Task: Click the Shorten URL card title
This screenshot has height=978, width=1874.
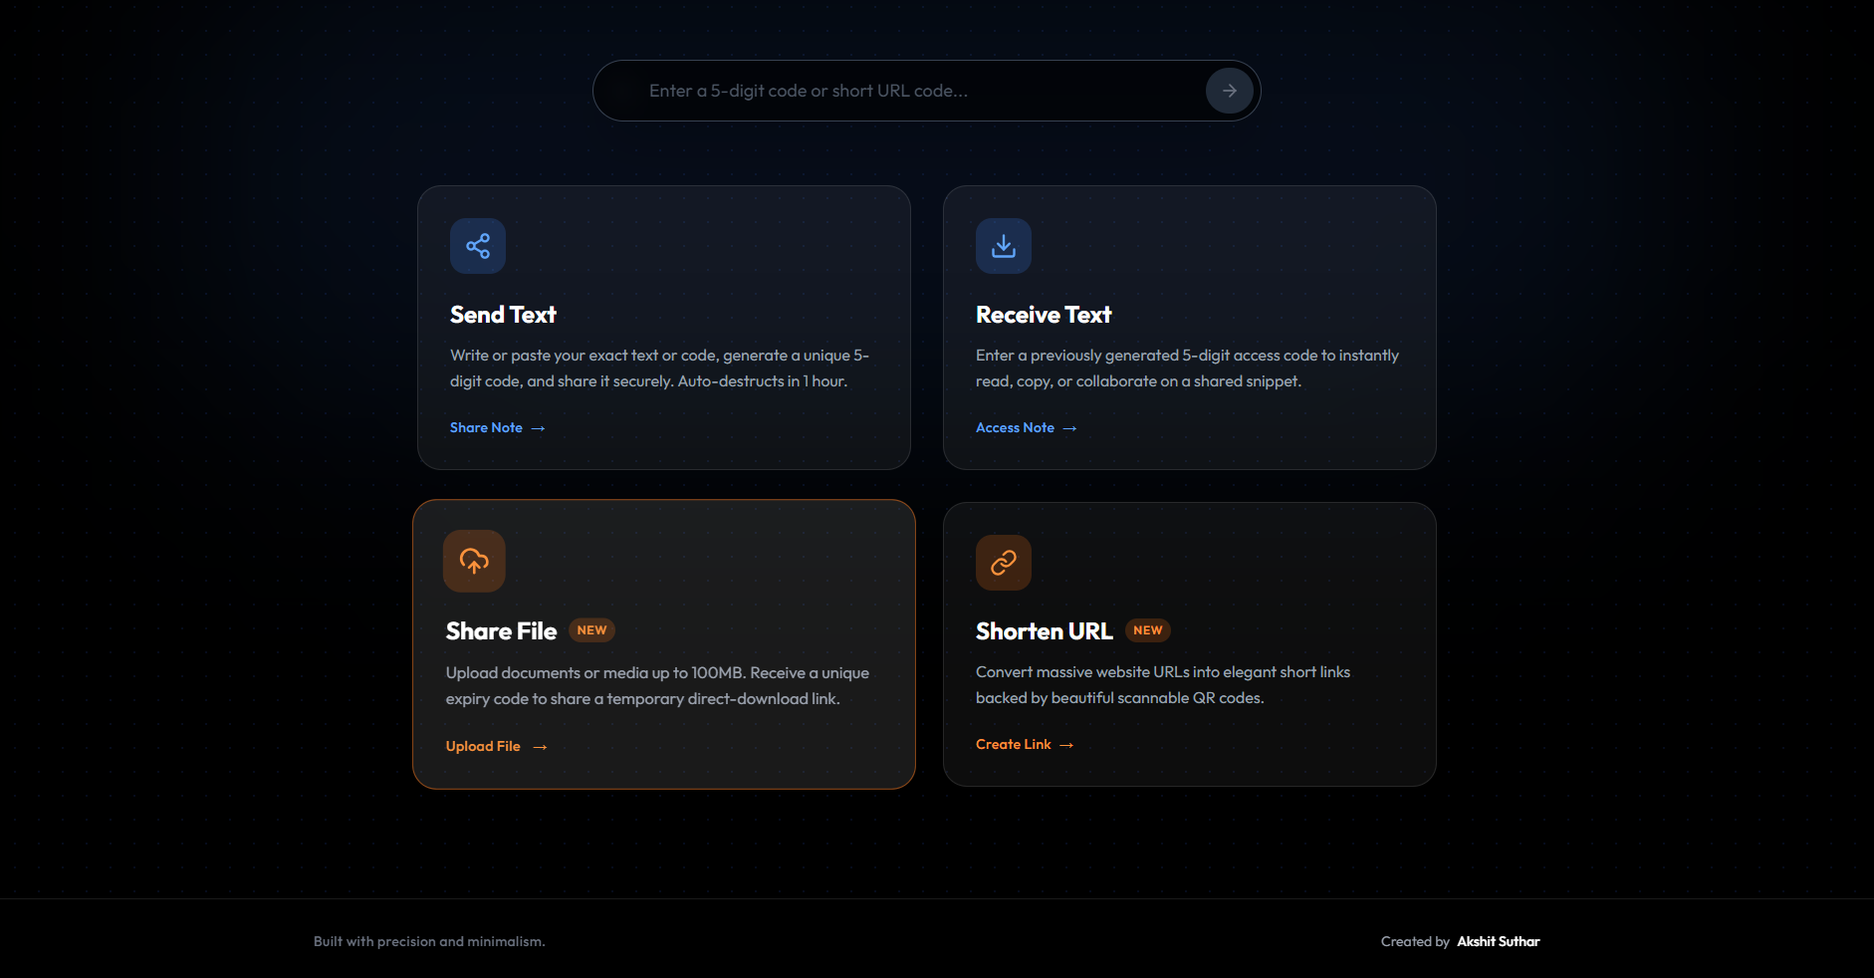Action: click(1044, 631)
